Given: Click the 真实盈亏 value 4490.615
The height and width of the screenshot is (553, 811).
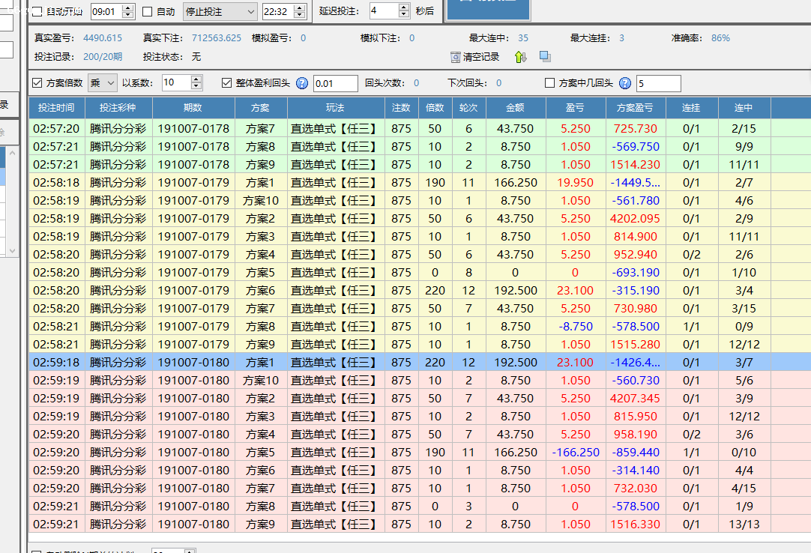Looking at the screenshot, I should pos(103,37).
